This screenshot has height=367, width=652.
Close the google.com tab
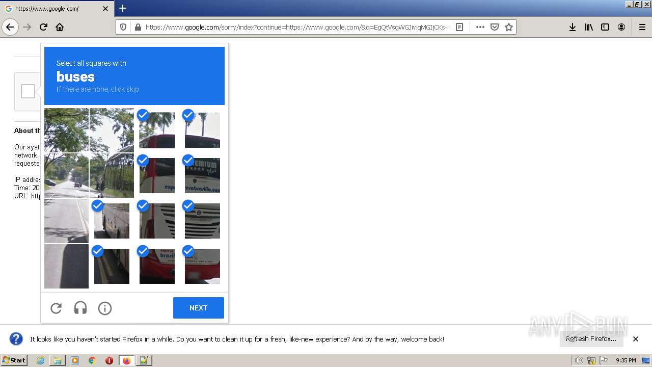coord(105,9)
